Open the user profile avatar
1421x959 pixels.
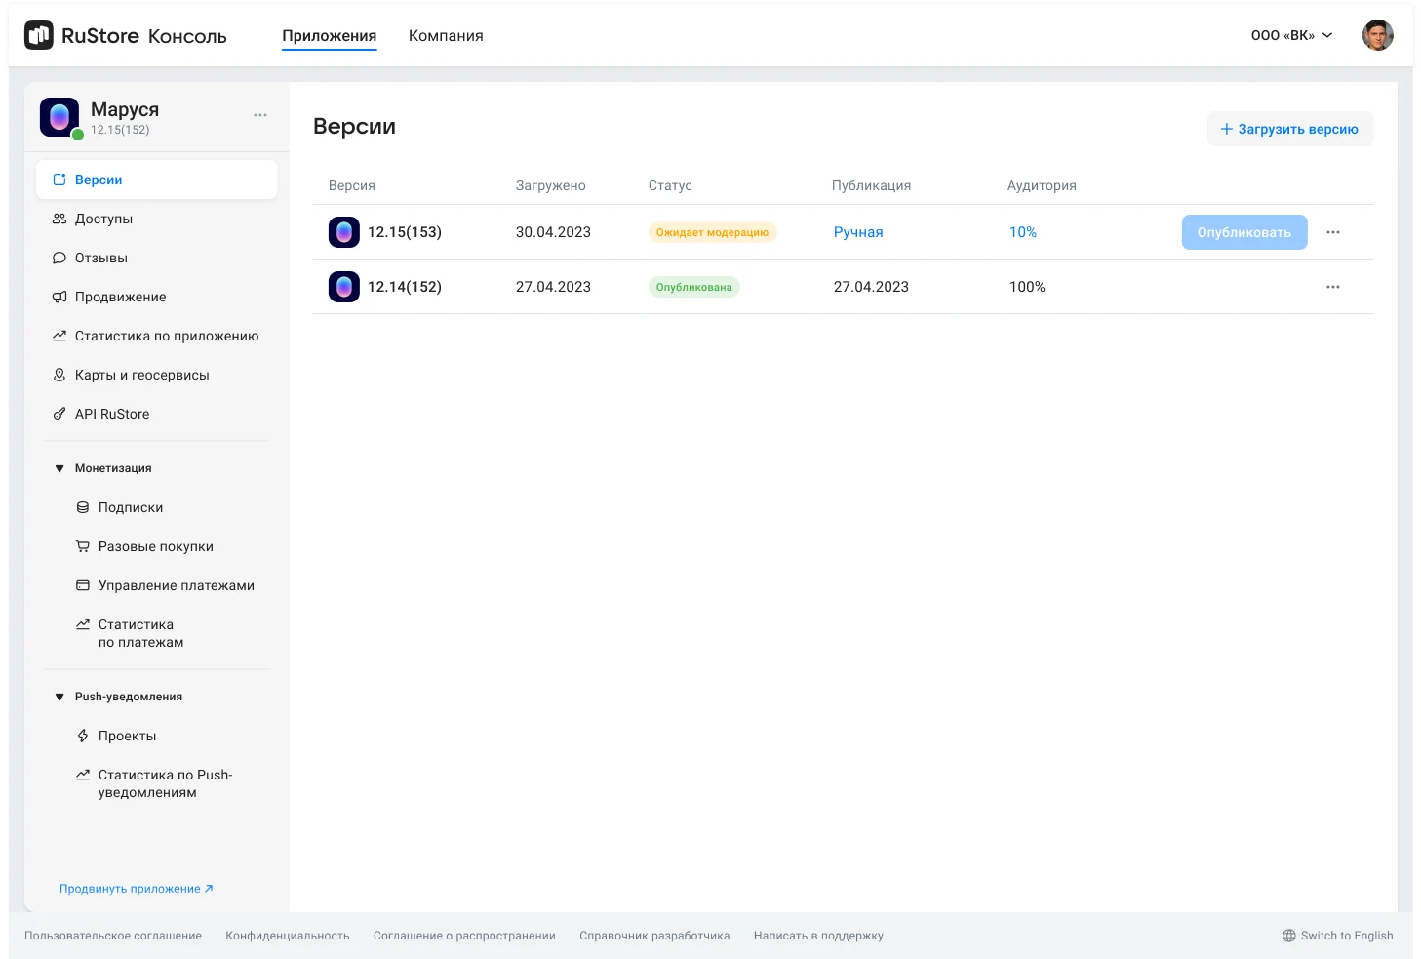pyautogui.click(x=1377, y=36)
